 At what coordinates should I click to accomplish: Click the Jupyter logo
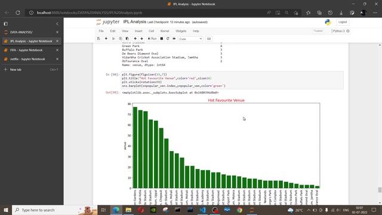point(107,22)
